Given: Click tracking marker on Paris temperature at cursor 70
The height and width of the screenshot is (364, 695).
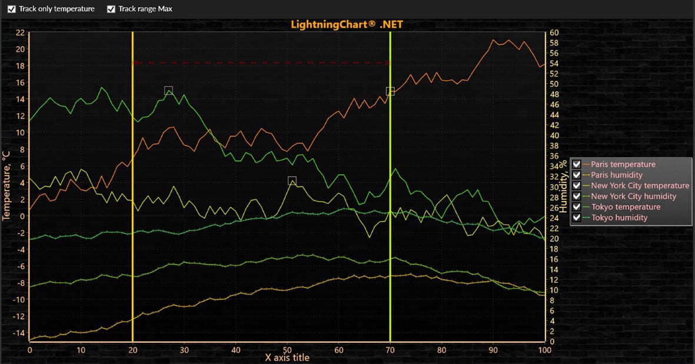Looking at the screenshot, I should 390,91.
